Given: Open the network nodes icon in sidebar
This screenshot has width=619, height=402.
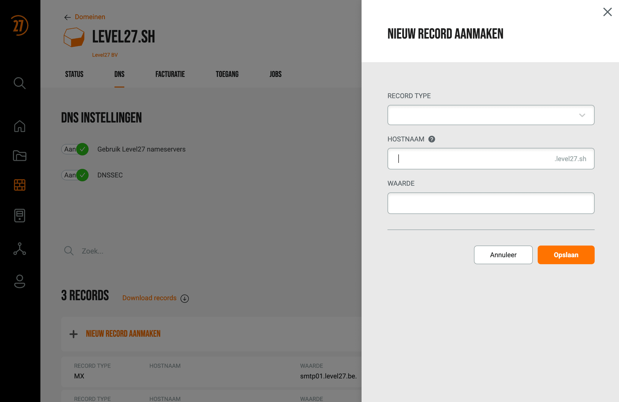Looking at the screenshot, I should pos(19,249).
